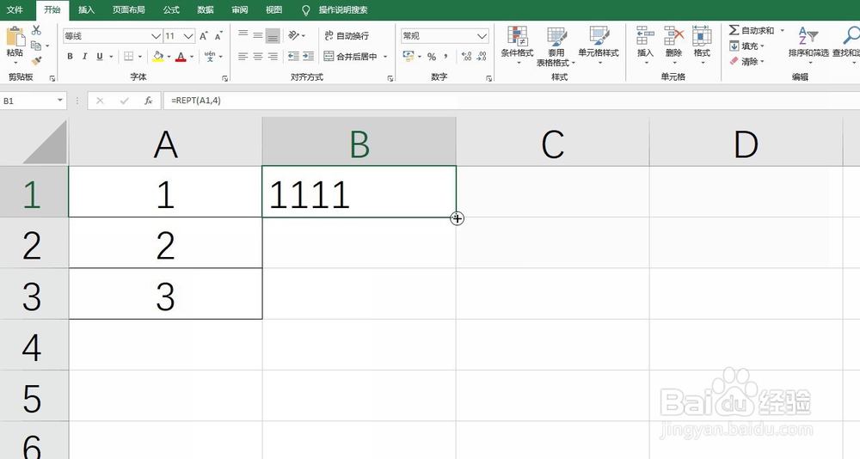
Task: Click the Clear (清除) button
Action: pos(746,61)
